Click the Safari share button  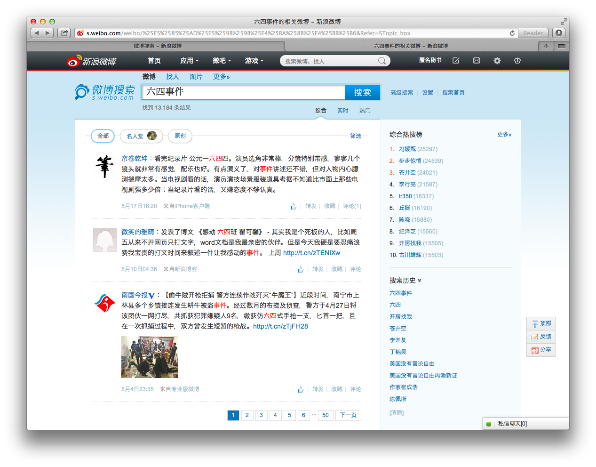point(64,33)
